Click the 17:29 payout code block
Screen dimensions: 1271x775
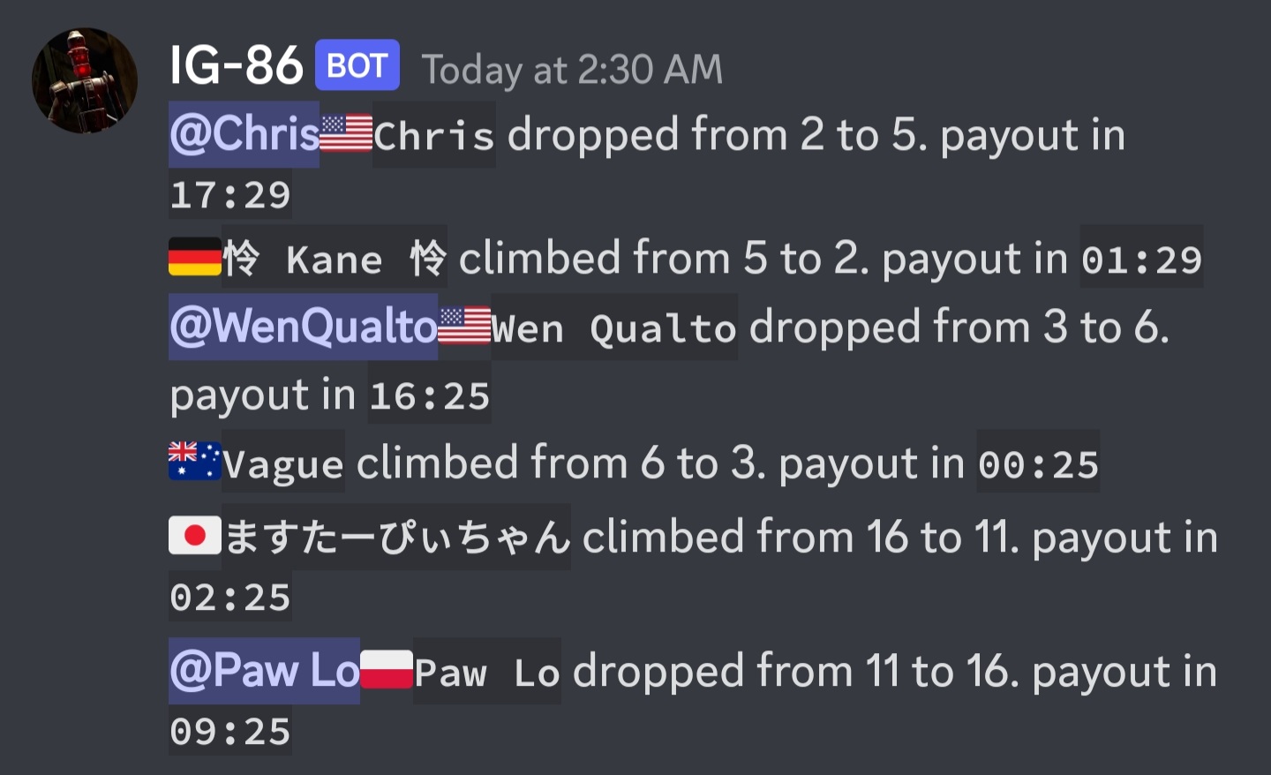pos(230,195)
